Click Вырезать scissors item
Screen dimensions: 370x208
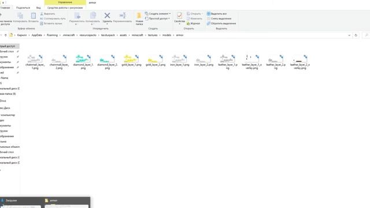coord(47,14)
